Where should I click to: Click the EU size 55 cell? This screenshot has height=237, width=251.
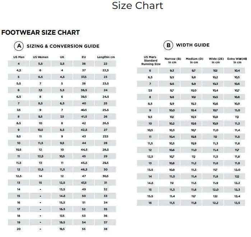pyautogui.click(x=84, y=229)
